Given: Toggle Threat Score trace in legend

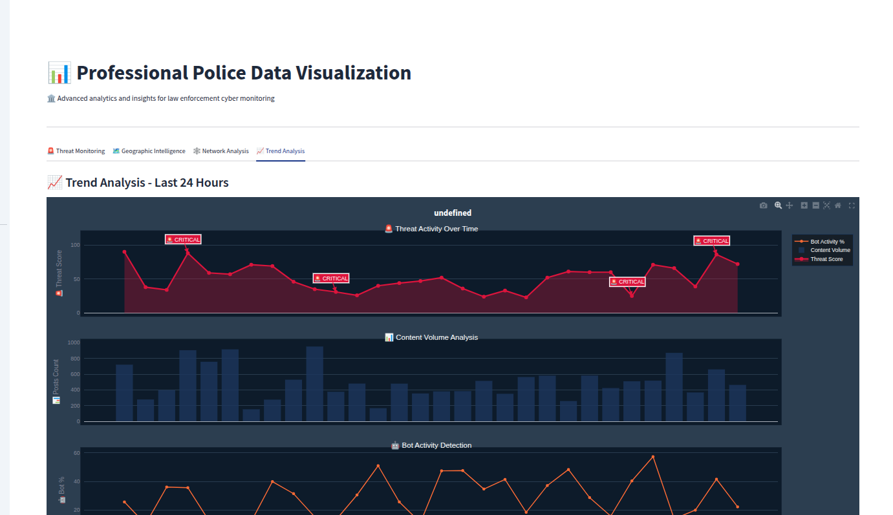Looking at the screenshot, I should coord(822,259).
